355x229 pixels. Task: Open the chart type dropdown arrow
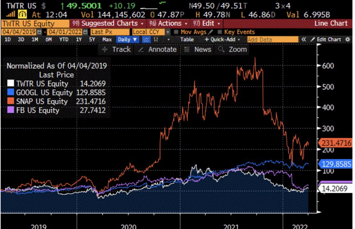168,40
